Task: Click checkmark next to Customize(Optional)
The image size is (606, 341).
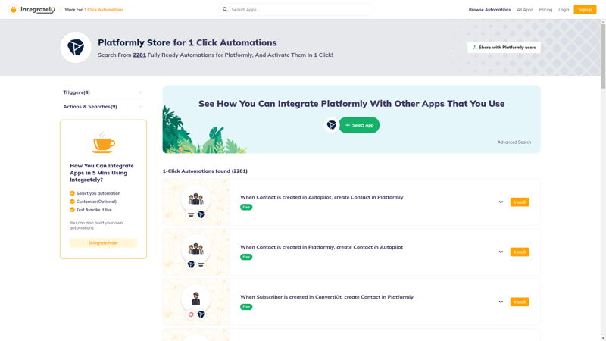Action: pos(72,202)
